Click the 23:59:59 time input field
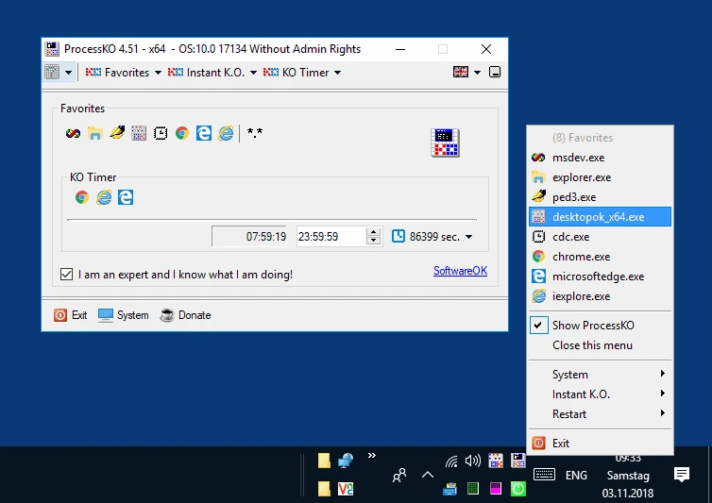This screenshot has width=712, height=503. 331,237
